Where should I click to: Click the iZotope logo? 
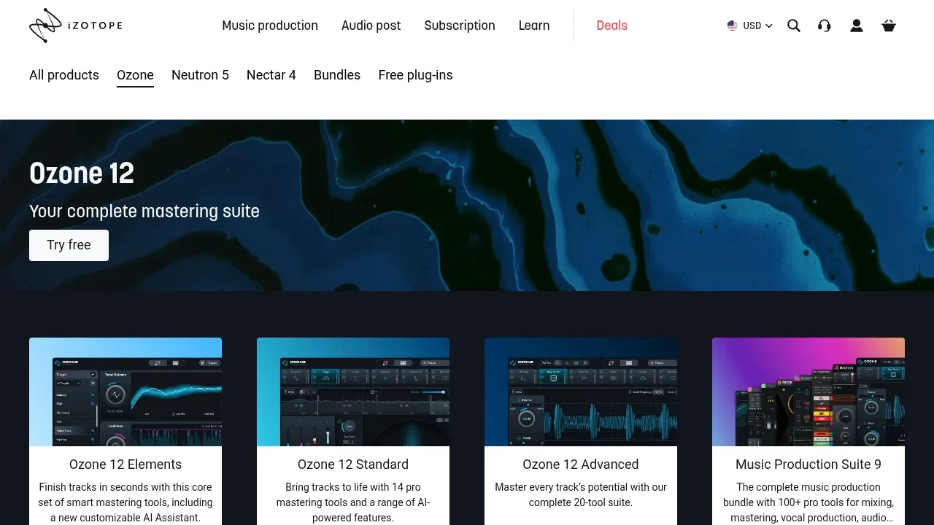point(76,26)
